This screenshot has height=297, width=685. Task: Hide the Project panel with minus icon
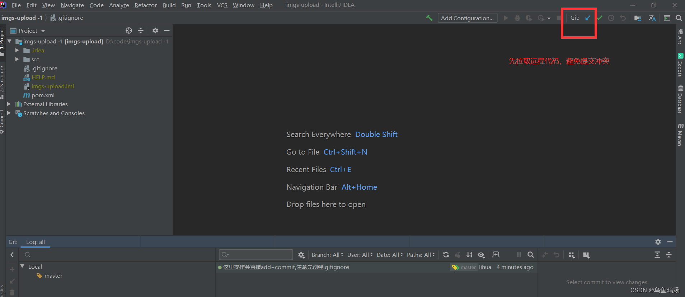coord(167,30)
